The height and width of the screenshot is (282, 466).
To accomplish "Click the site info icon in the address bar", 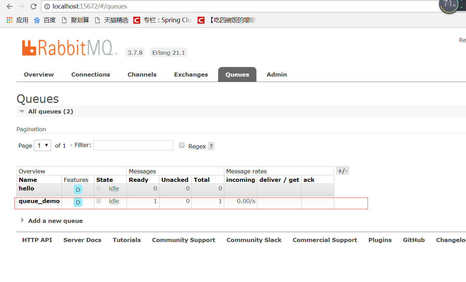I will coord(47,6).
